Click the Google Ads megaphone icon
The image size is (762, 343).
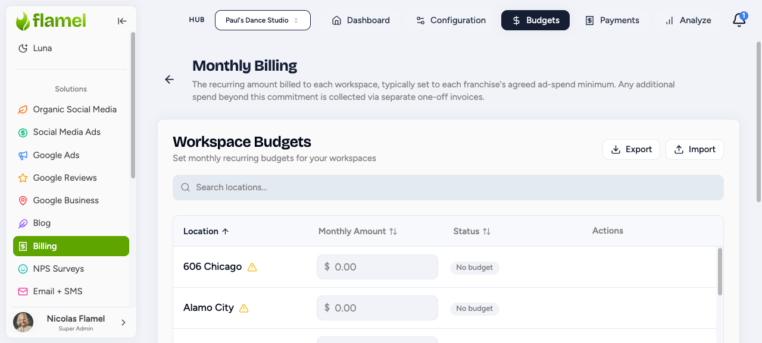pos(23,155)
